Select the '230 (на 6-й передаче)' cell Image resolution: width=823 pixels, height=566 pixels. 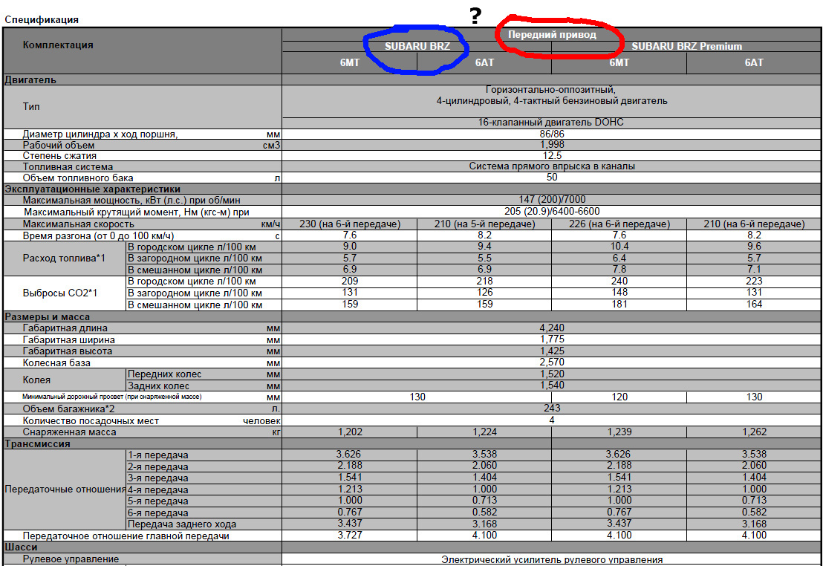(350, 224)
